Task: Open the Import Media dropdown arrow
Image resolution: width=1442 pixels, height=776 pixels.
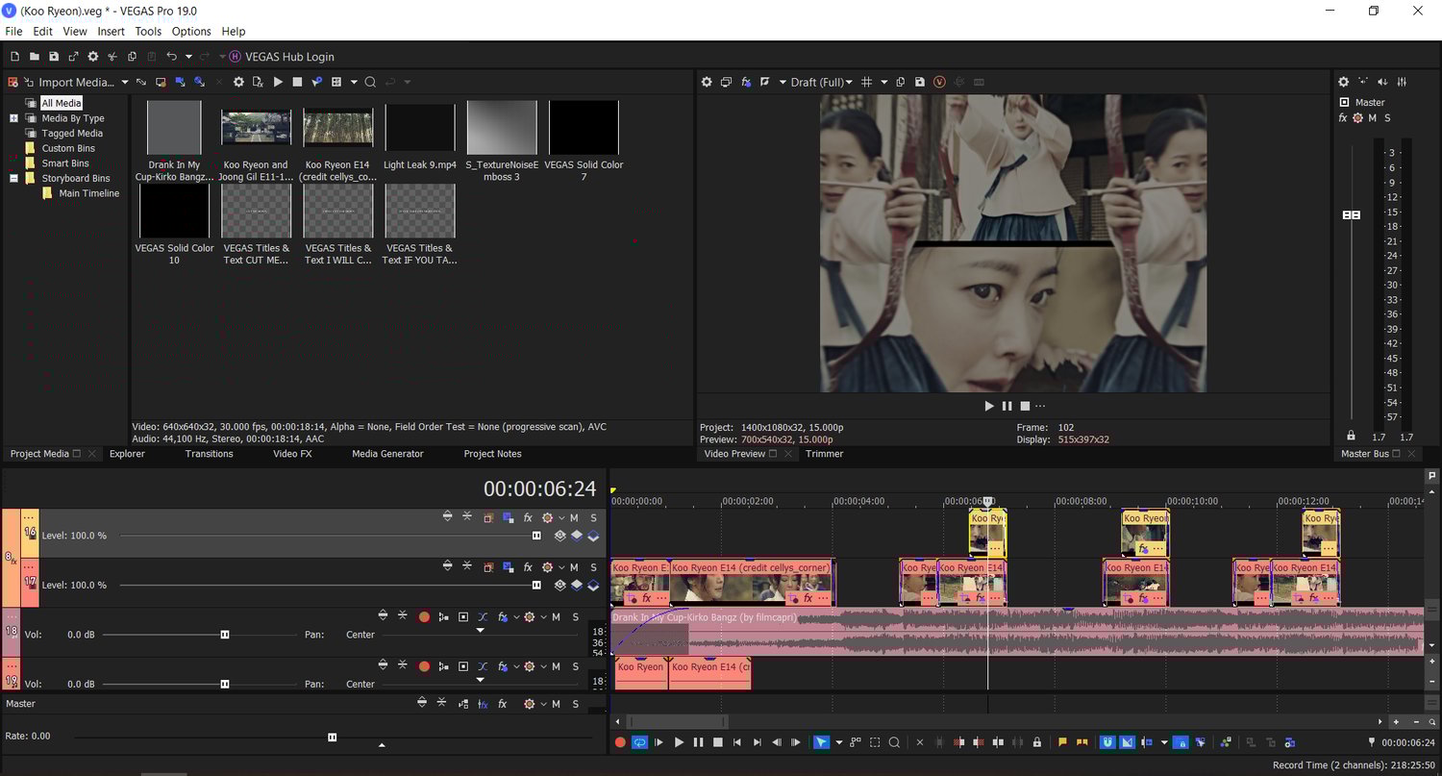Action: (123, 82)
